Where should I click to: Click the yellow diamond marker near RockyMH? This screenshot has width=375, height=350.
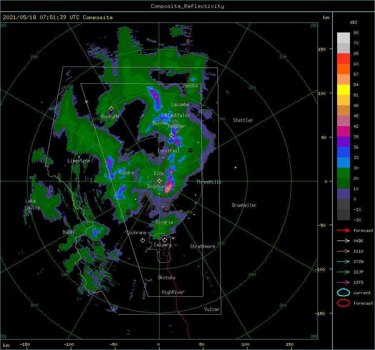(x=111, y=109)
